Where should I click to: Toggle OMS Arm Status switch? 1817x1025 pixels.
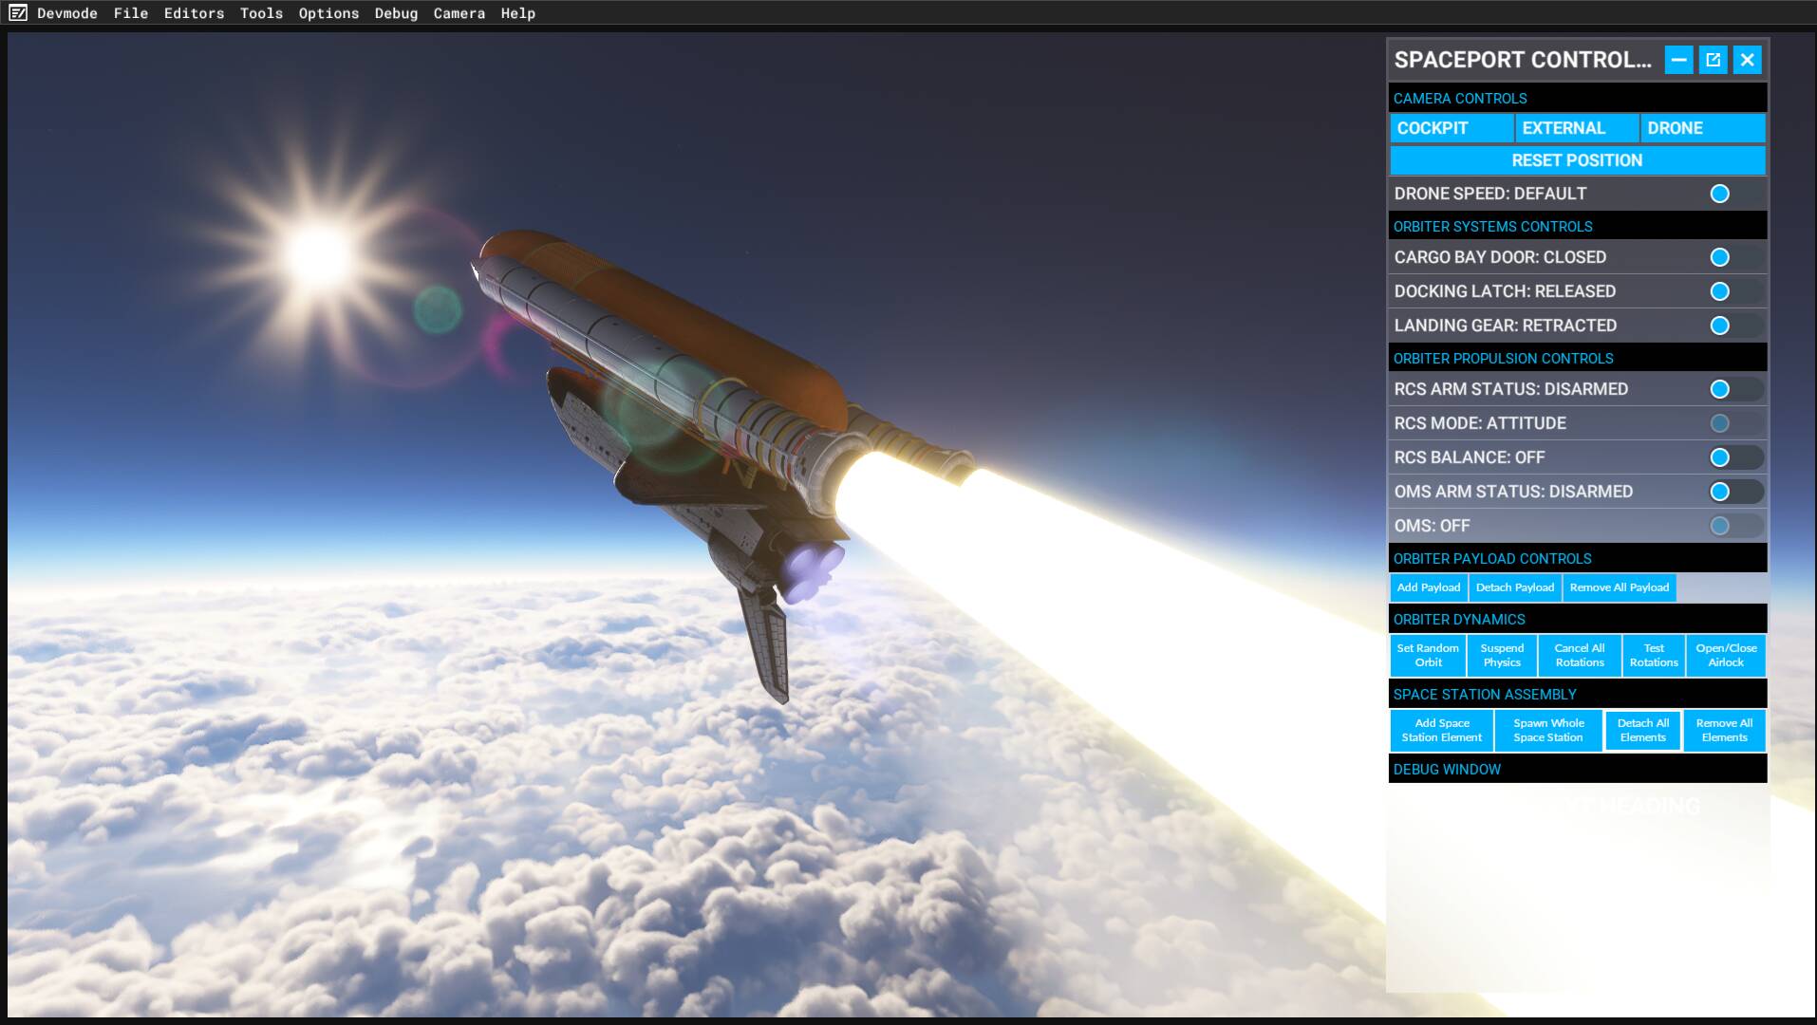[x=1735, y=492]
